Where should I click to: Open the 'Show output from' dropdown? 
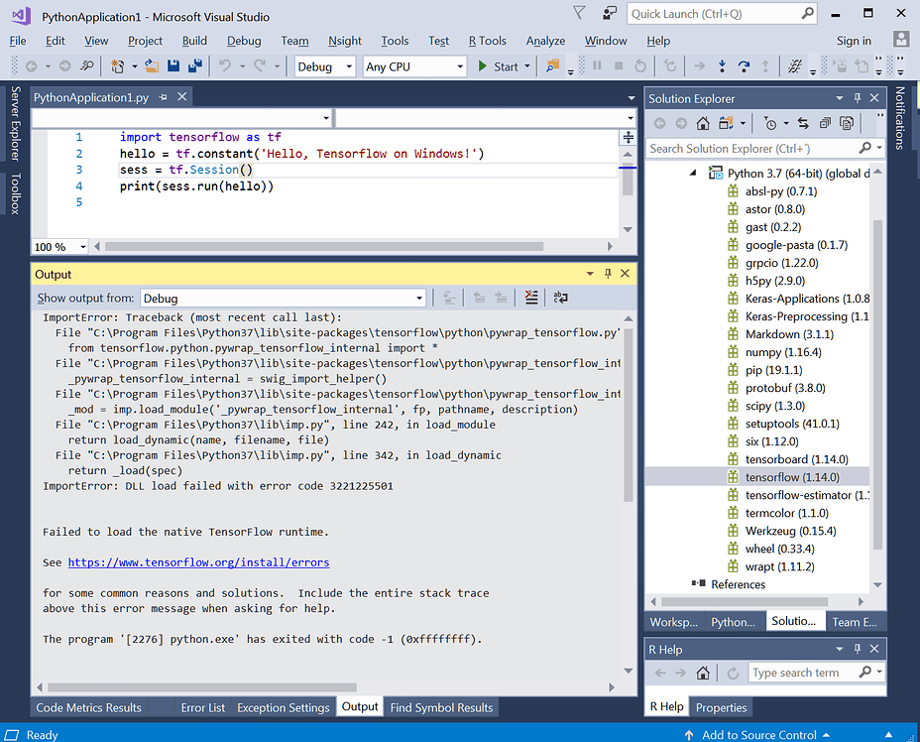[x=283, y=298]
